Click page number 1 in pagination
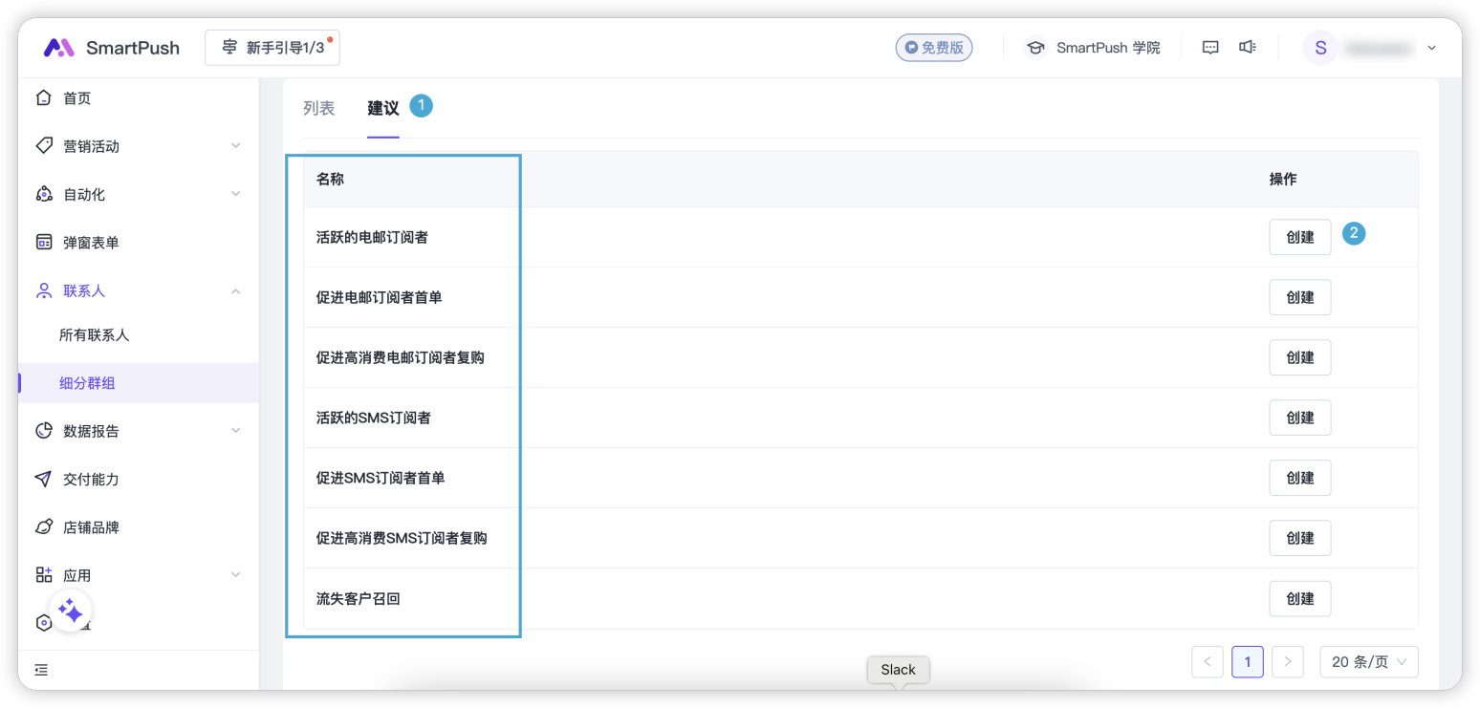This screenshot has width=1480, height=708. tap(1247, 661)
